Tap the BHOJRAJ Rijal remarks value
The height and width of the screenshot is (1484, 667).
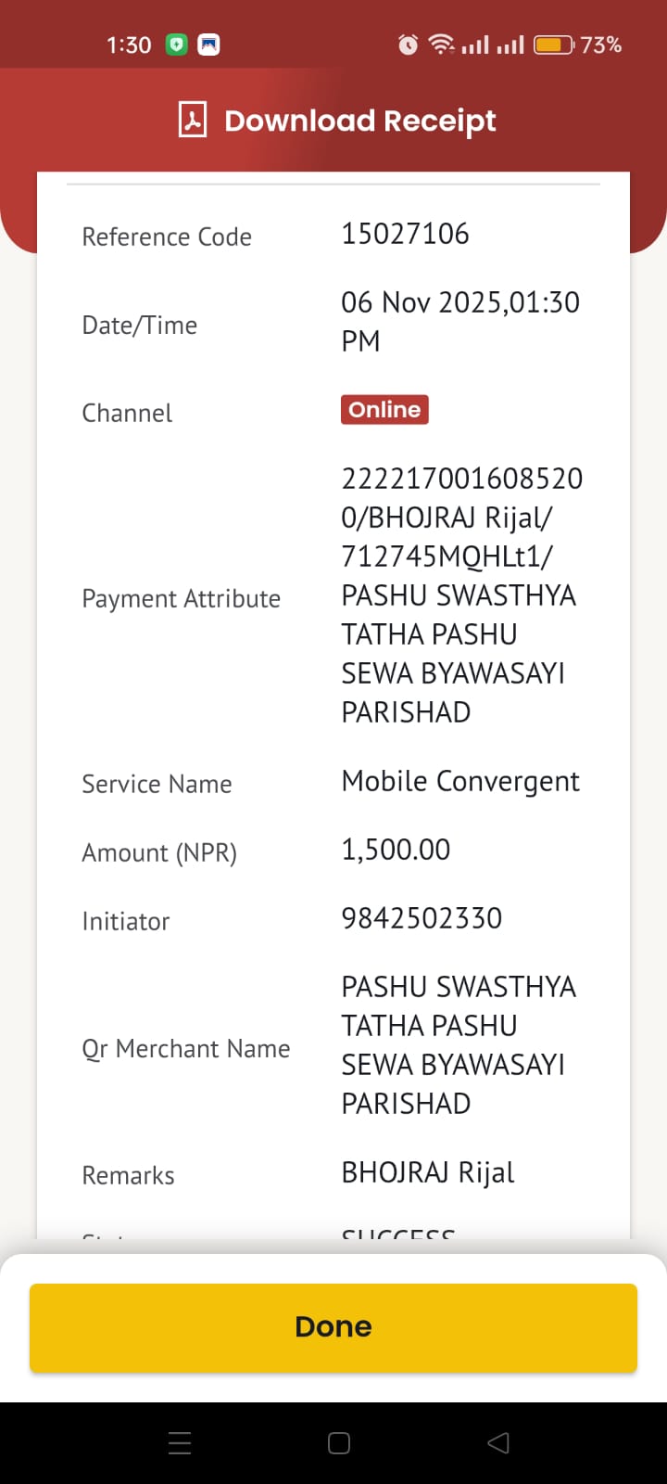428,1173
